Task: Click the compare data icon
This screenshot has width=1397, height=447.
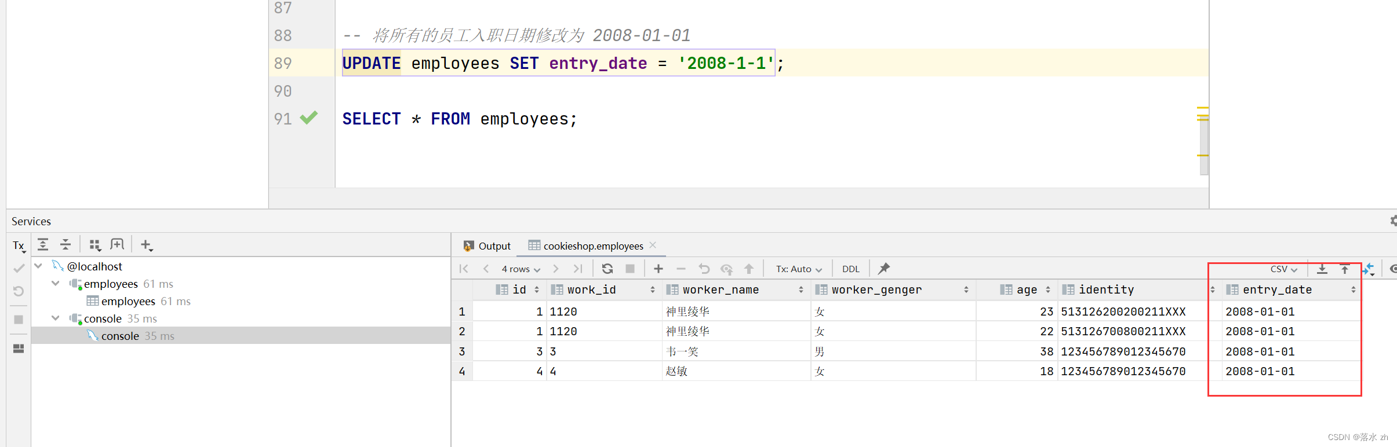Action: coord(1369,269)
